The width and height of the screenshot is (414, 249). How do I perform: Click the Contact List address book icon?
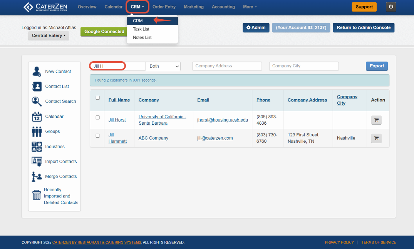tap(37, 87)
